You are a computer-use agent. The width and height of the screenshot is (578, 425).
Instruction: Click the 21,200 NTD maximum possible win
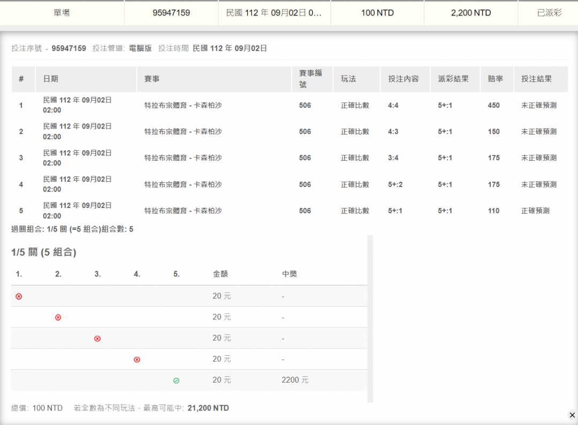tap(208, 408)
